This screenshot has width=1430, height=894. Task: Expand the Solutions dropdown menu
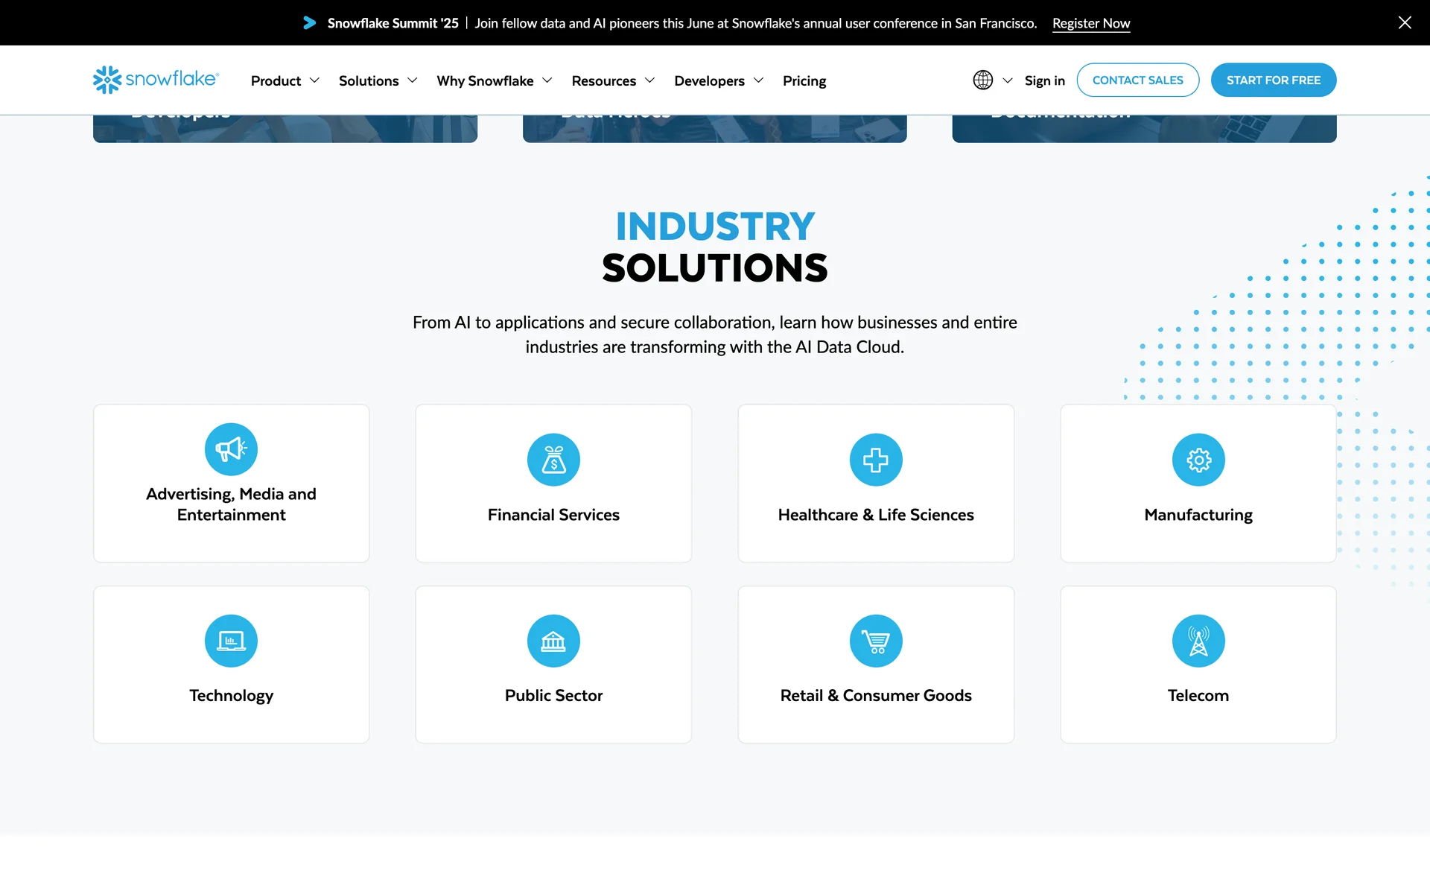pos(378,80)
